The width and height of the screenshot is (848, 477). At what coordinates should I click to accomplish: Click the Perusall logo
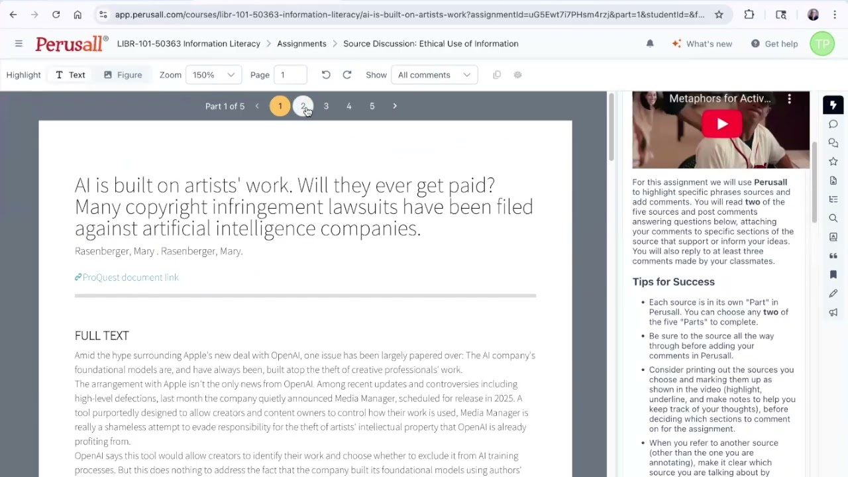72,44
